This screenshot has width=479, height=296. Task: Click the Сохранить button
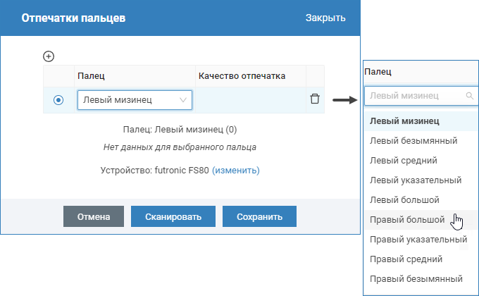point(259,216)
